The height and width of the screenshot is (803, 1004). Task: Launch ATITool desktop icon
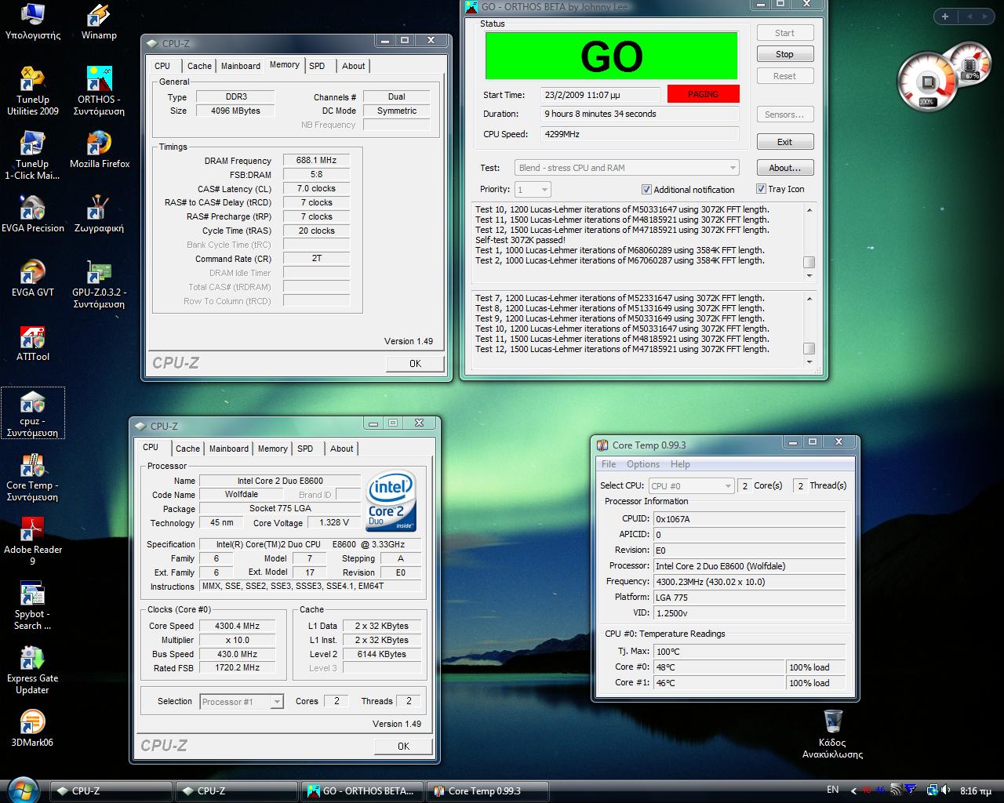pos(32,343)
